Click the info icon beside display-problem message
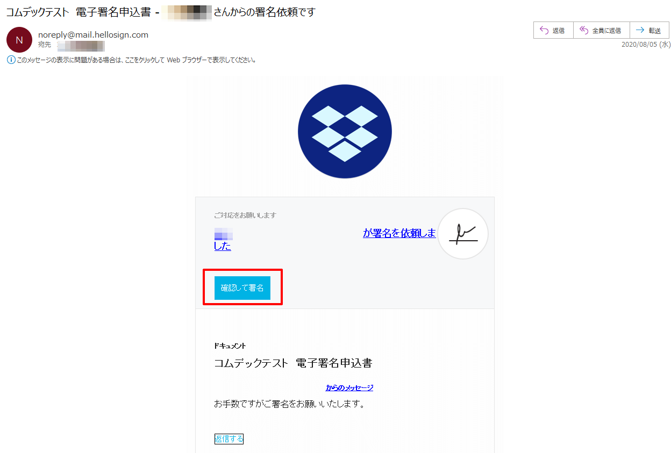This screenshot has height=453, width=671. click(x=11, y=60)
